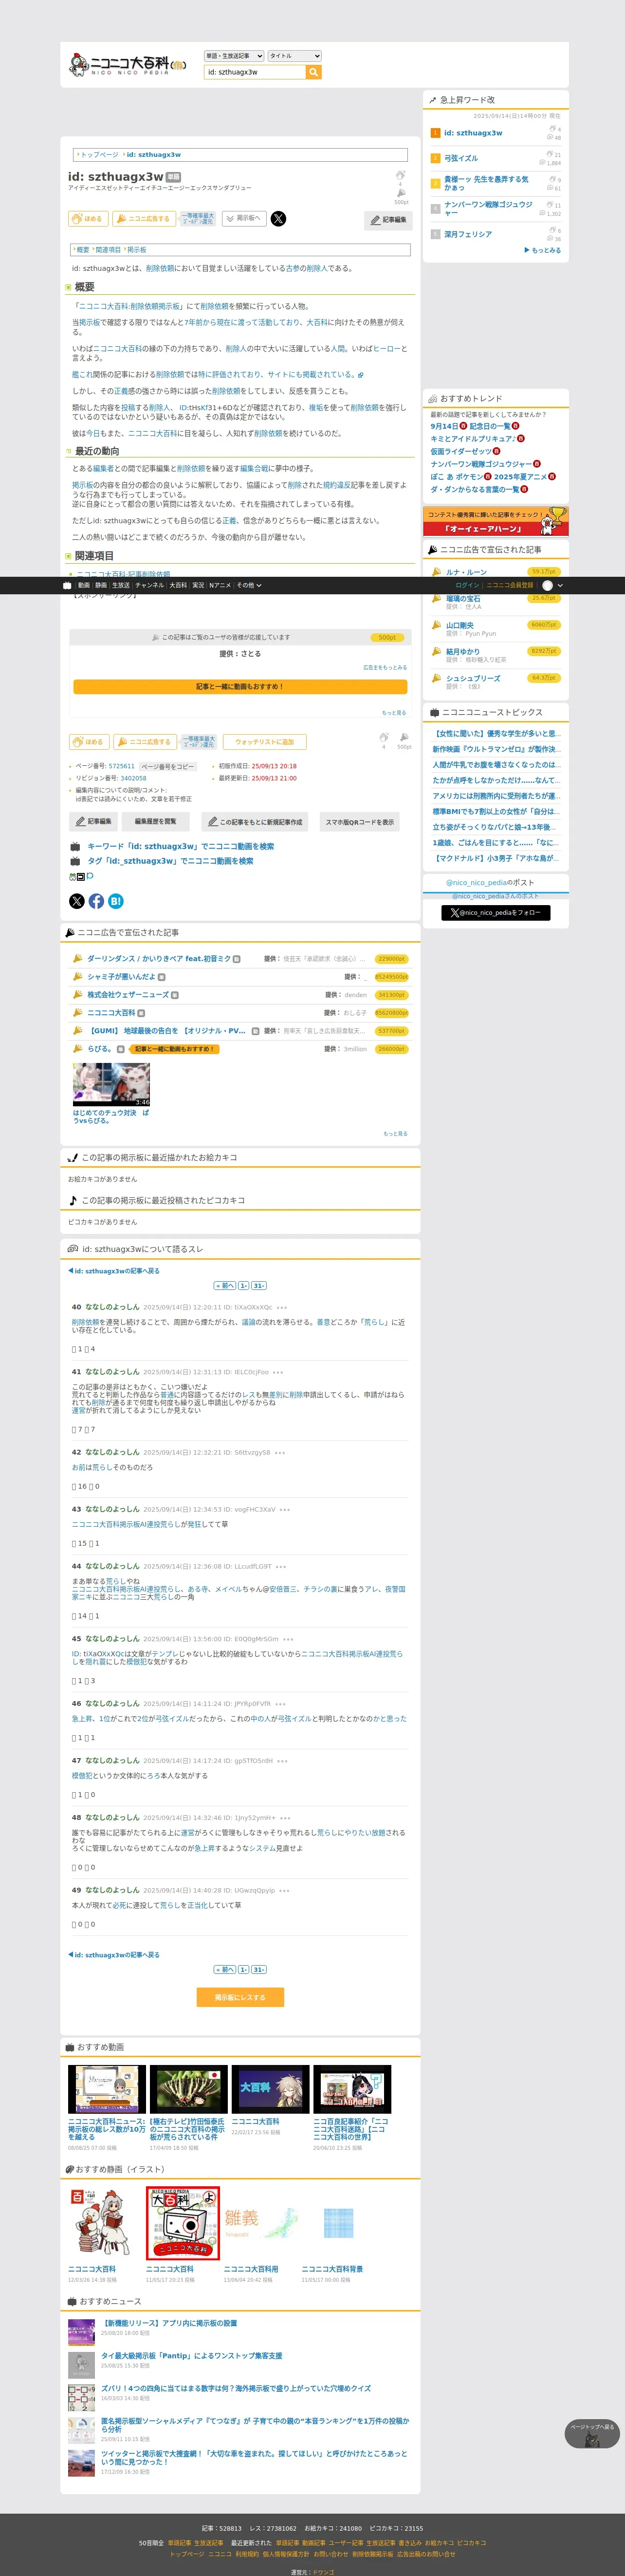The width and height of the screenshot is (625, 2576).
Task: Click この記事をもとに新規記事作成 button
Action: click(x=254, y=821)
